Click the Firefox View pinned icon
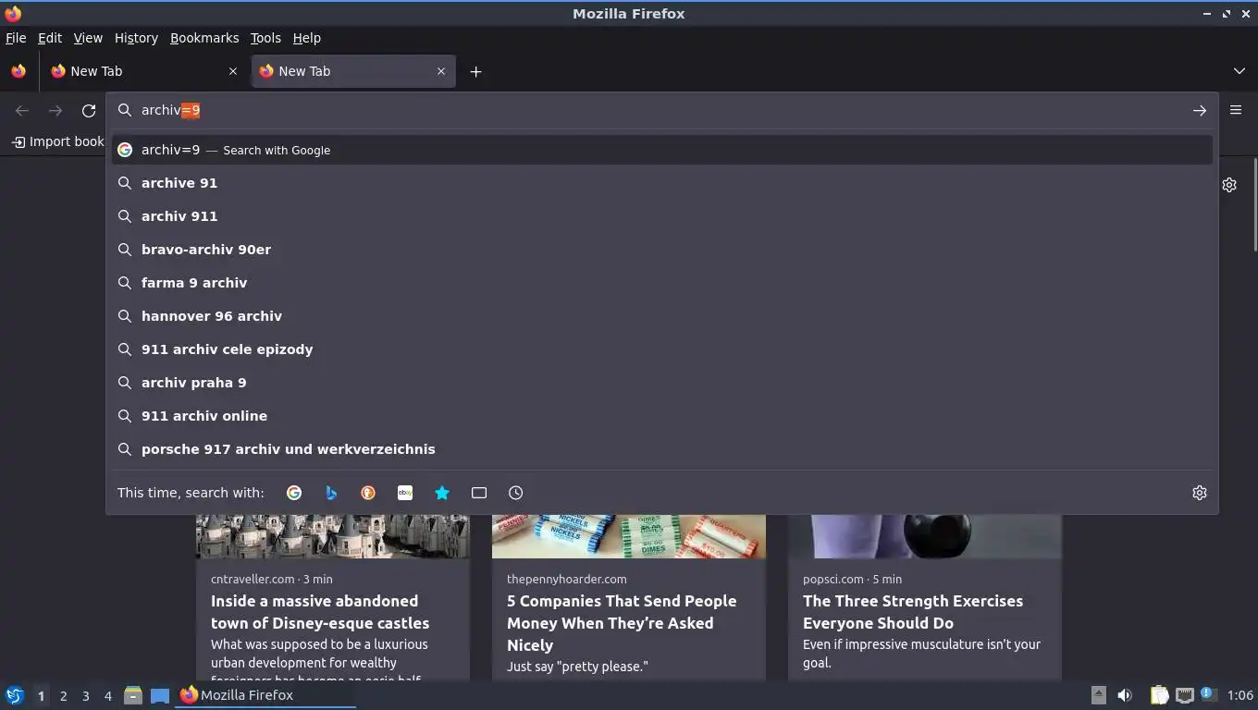This screenshot has width=1258, height=710. 18,71
